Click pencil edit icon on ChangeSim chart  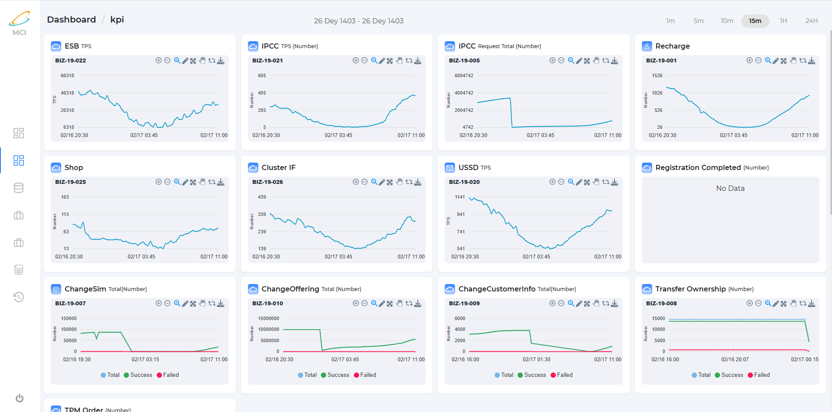pos(185,304)
